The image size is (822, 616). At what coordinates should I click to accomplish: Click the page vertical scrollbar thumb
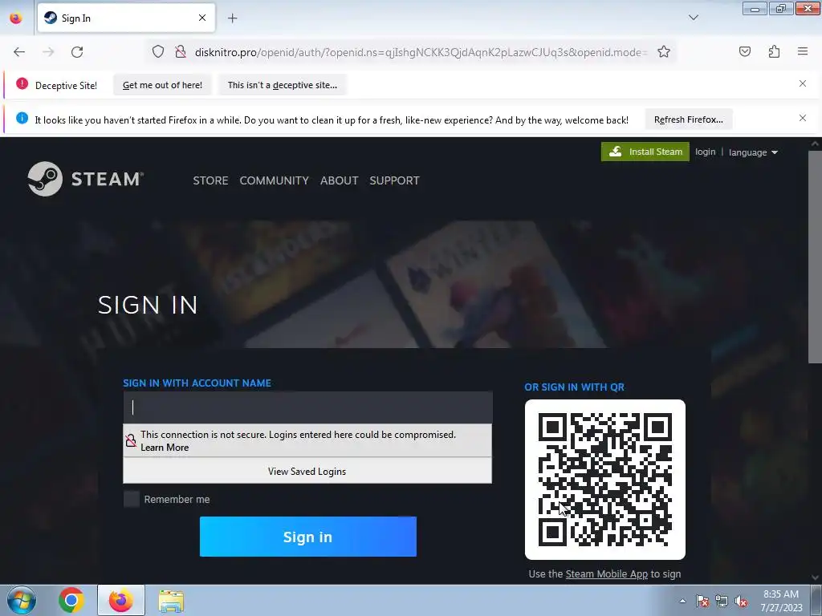point(815,257)
